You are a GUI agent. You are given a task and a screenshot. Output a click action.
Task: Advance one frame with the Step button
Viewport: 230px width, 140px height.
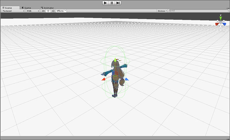(118, 3)
